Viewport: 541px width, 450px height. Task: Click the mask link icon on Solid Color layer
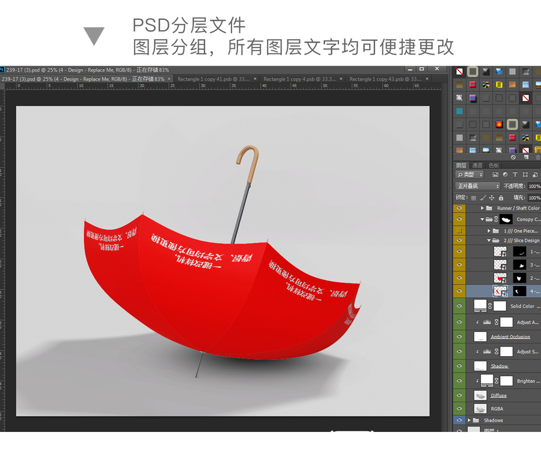[x=489, y=306]
